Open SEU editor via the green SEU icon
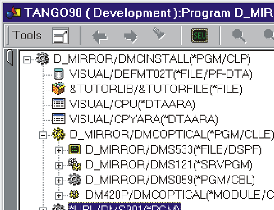This screenshot has height=210, width=274. tap(200, 36)
